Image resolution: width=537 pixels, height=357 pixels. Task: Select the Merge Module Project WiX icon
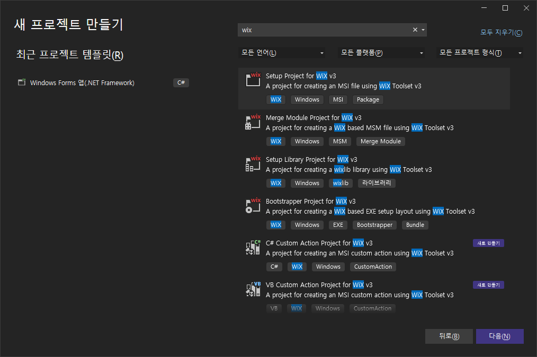coord(253,122)
